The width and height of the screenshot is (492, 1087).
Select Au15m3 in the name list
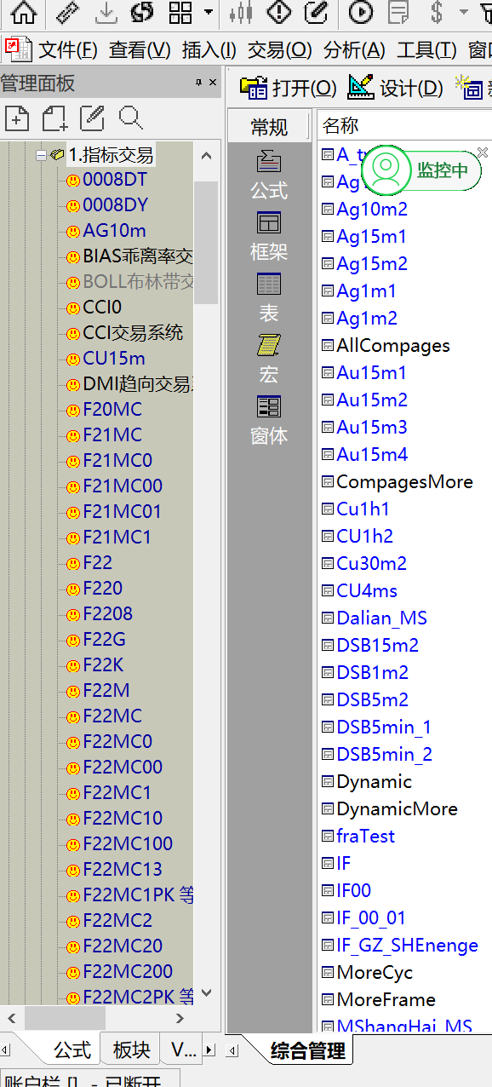tap(372, 427)
